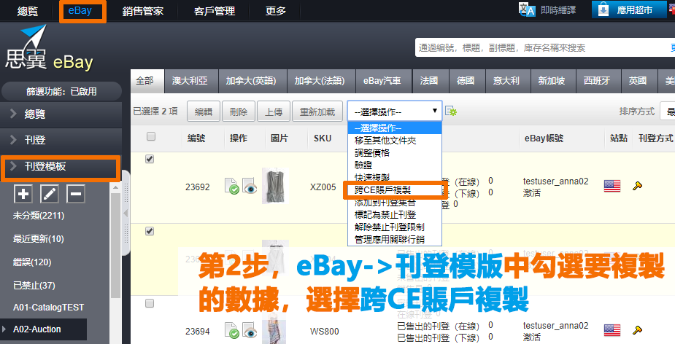Screen dimensions: 675x344
Task: Open the 應用超市 app store button
Action: pos(629,10)
